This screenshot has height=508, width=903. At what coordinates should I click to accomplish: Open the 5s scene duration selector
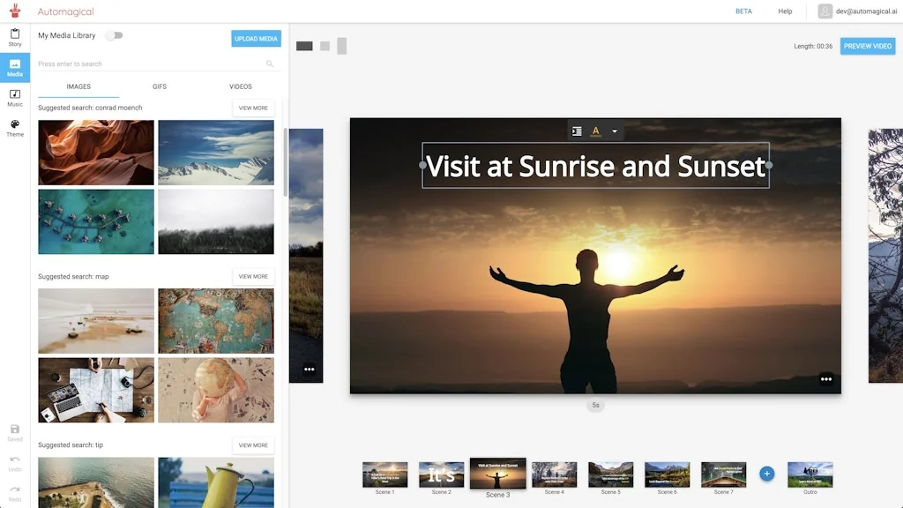pos(595,406)
